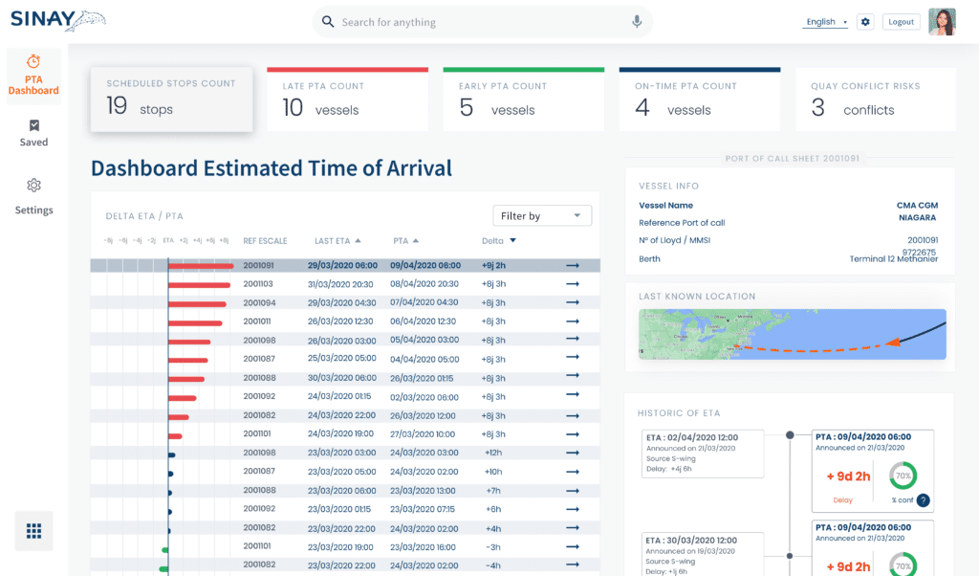Click the Logout button
Screen dimensions: 979x576
coord(901,22)
